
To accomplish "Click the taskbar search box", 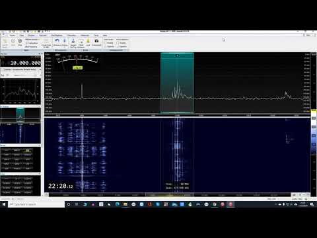I will 36,204.
